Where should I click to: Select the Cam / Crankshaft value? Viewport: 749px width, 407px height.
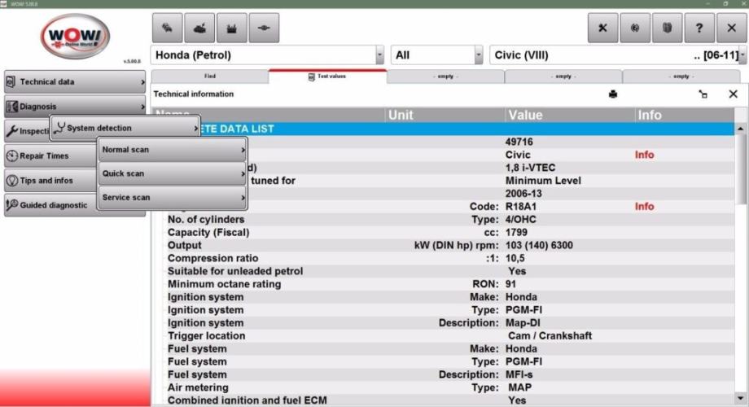tap(550, 336)
